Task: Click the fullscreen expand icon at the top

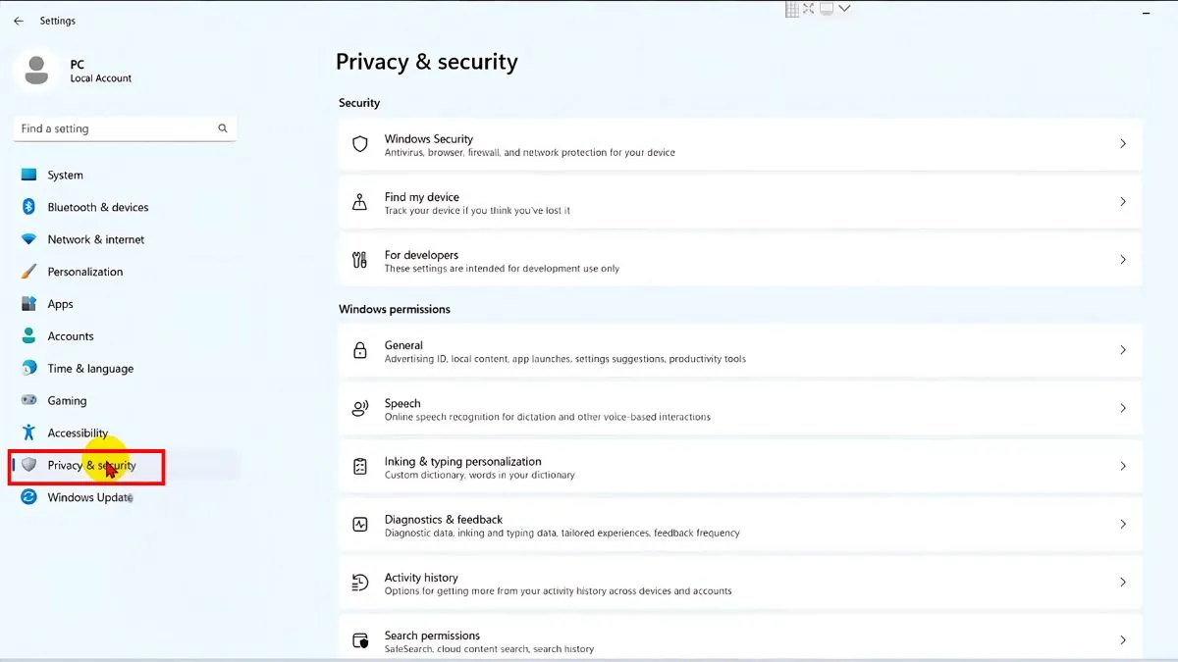Action: pyautogui.click(x=810, y=7)
